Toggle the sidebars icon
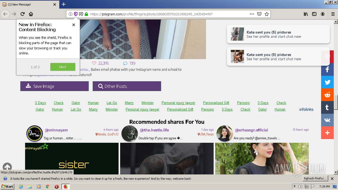338x190 pixels. click(x=314, y=14)
